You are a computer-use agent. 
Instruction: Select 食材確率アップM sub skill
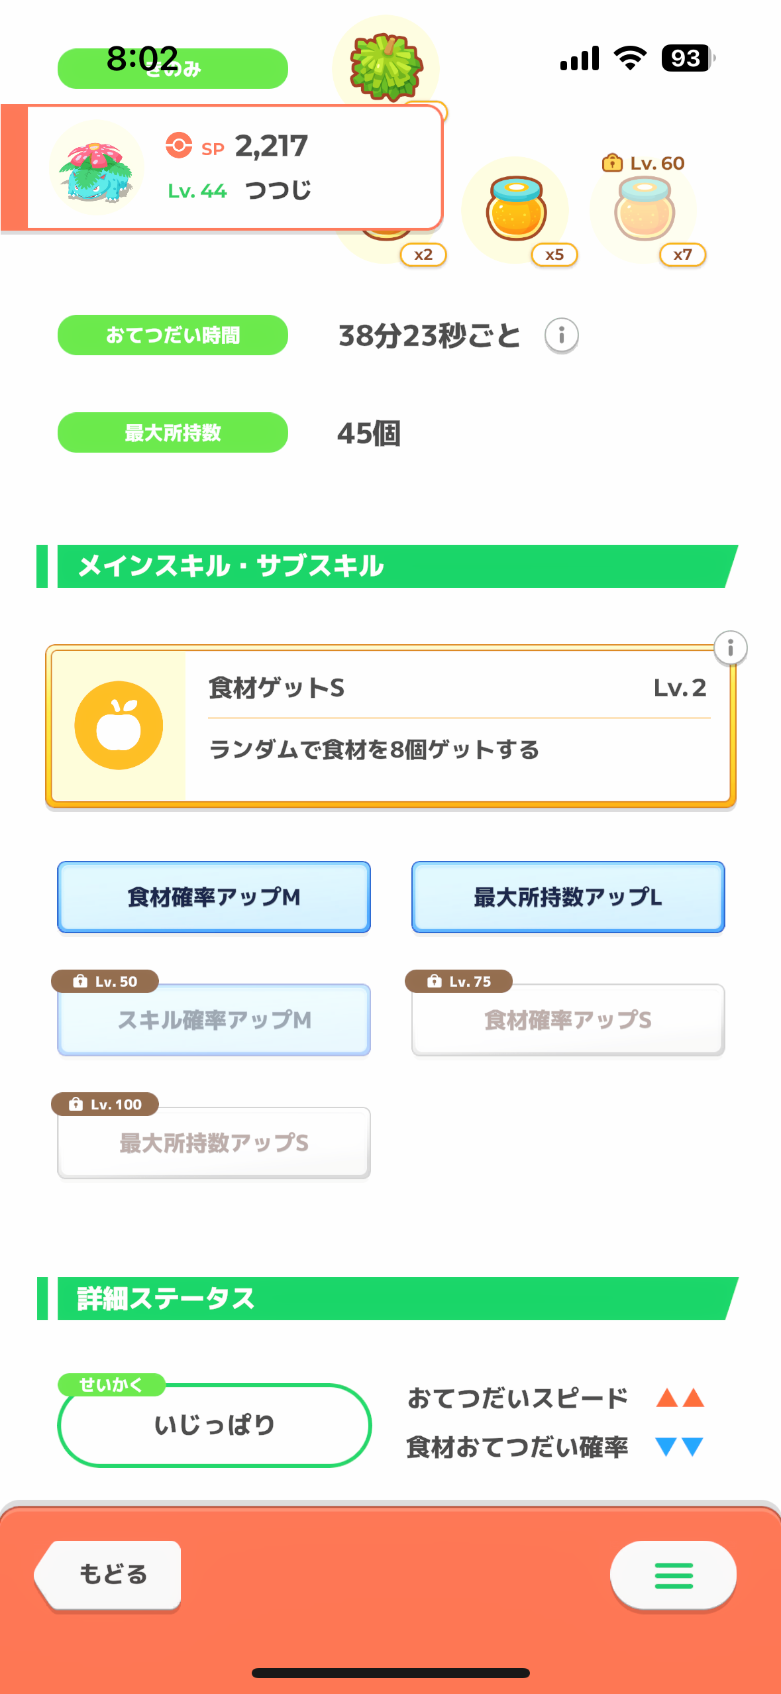(213, 897)
